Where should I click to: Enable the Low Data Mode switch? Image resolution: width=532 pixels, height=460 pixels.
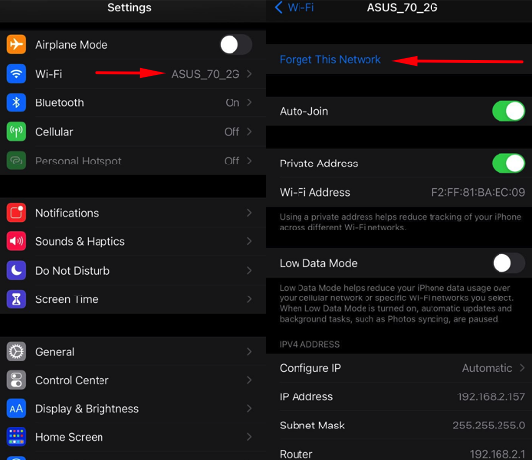[x=508, y=263]
